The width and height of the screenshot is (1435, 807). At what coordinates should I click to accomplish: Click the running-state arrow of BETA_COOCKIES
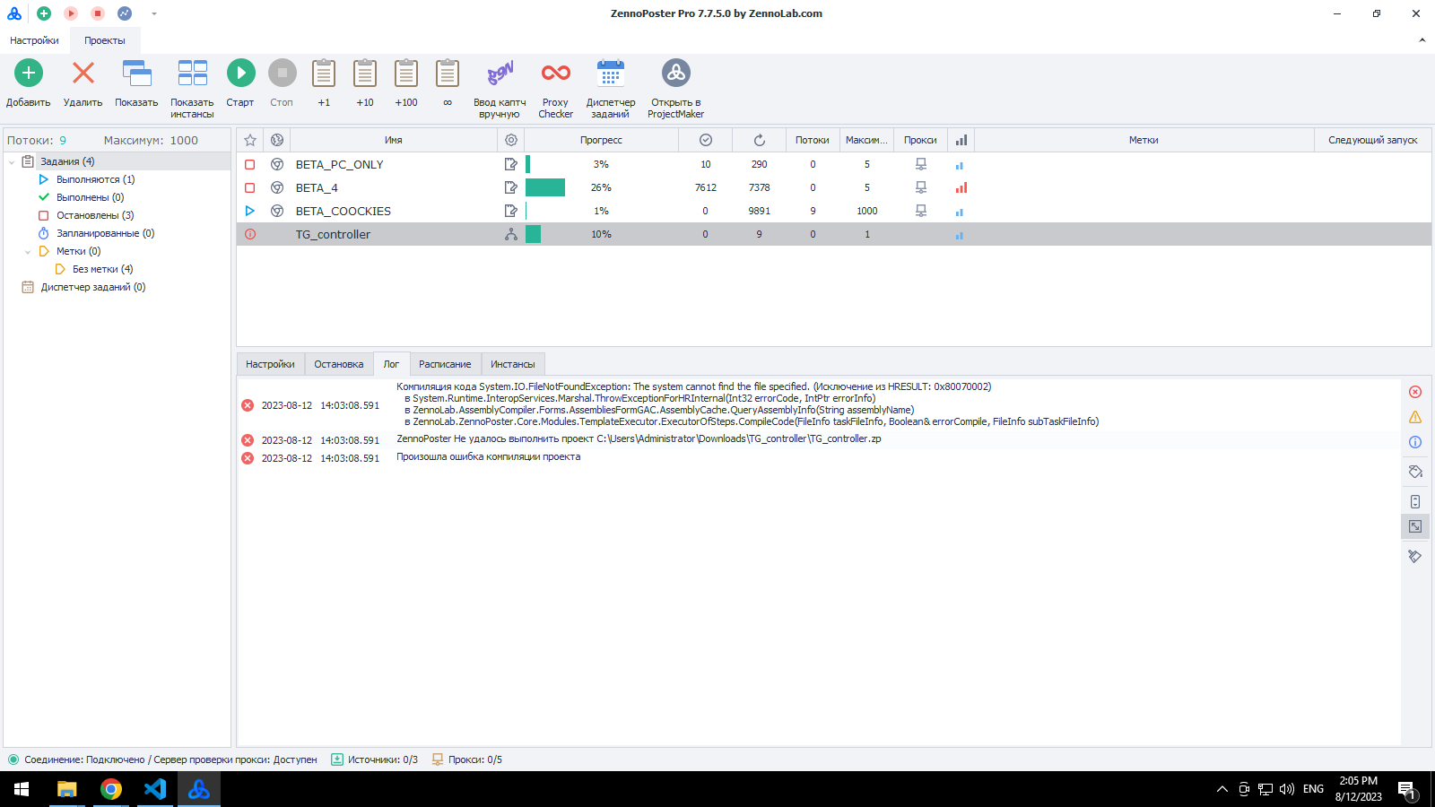tap(250, 211)
